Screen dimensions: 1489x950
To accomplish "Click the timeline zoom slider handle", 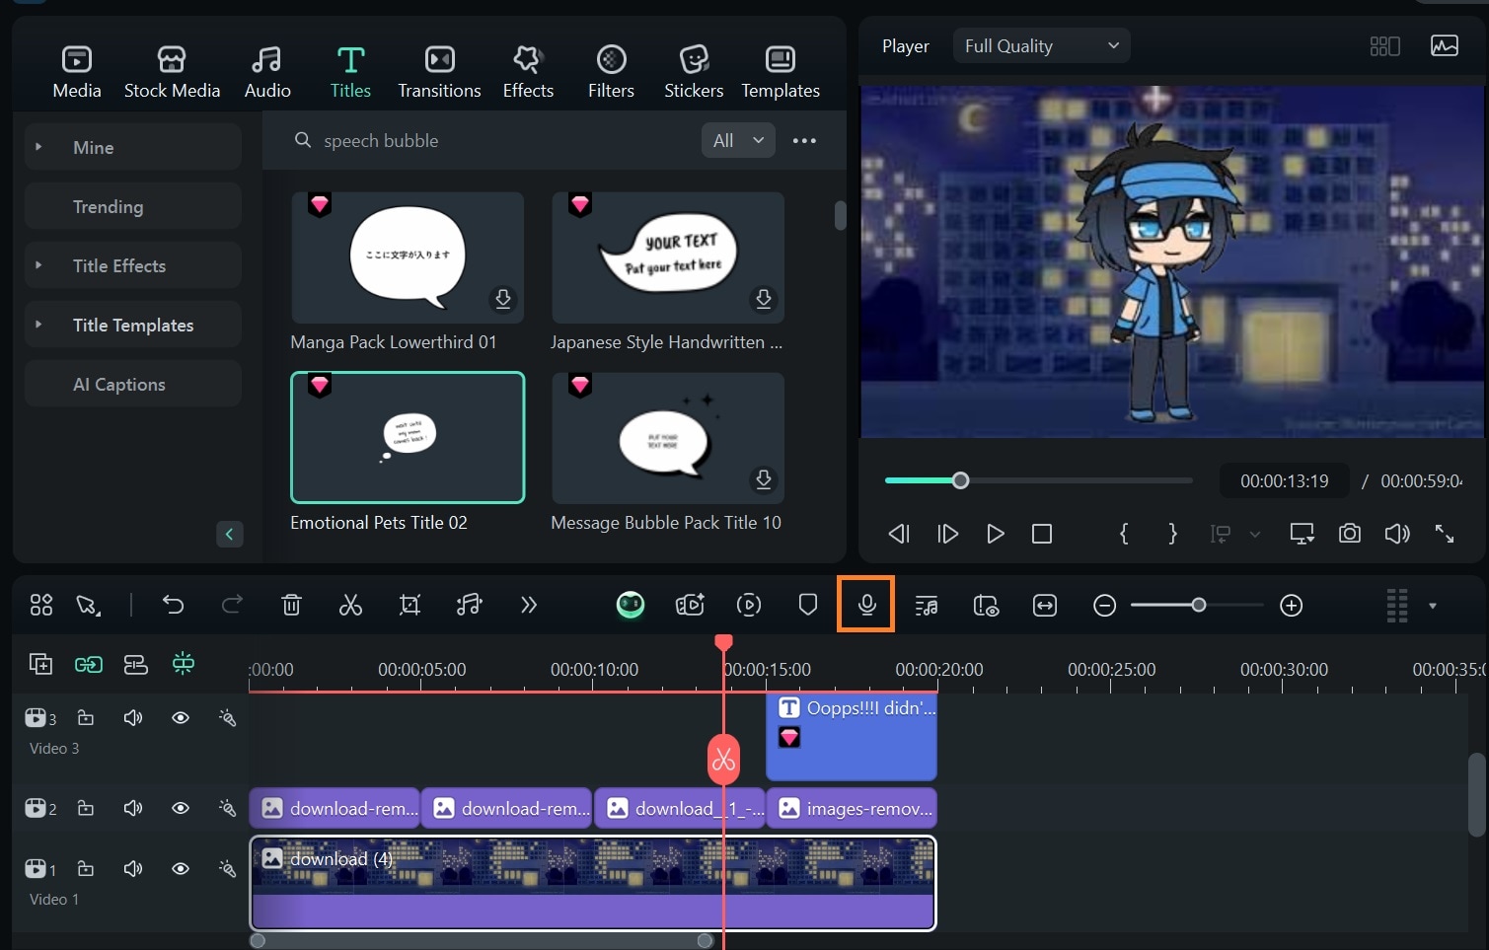I will tap(1198, 605).
